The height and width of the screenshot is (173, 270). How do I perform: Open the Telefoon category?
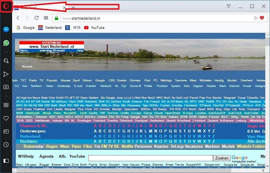point(36,86)
